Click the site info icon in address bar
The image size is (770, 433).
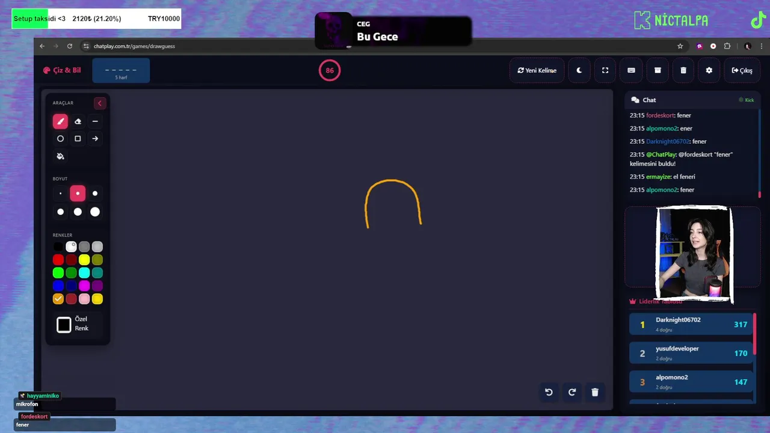point(86,46)
